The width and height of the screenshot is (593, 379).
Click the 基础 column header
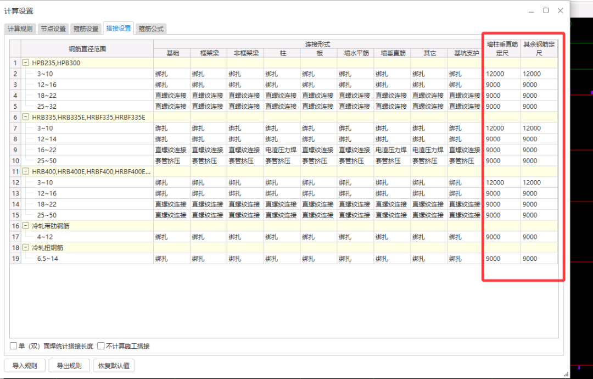(x=172, y=53)
